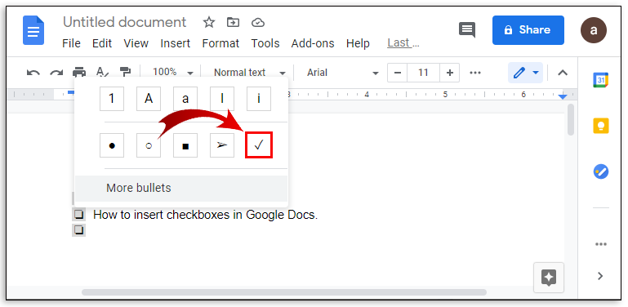
Task: Star the Untitled document
Action: 209,22
